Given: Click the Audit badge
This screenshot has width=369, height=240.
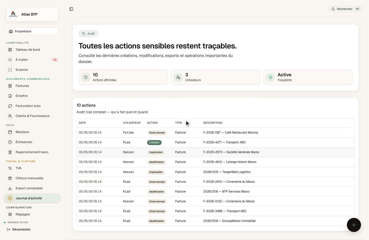Looking at the screenshot, I should click(x=88, y=34).
